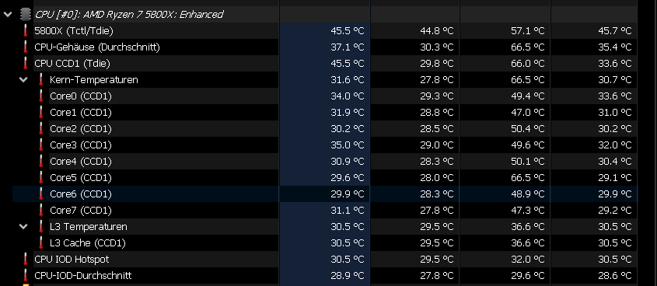Click thermometer icon of L3 Temperaturen
Screen dimensions: 657x286
(x=40, y=226)
